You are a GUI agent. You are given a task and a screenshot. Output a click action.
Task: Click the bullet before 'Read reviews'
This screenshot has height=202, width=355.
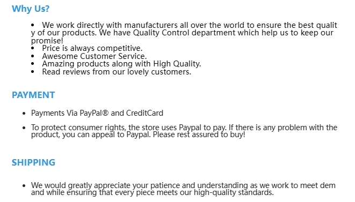click(x=33, y=72)
